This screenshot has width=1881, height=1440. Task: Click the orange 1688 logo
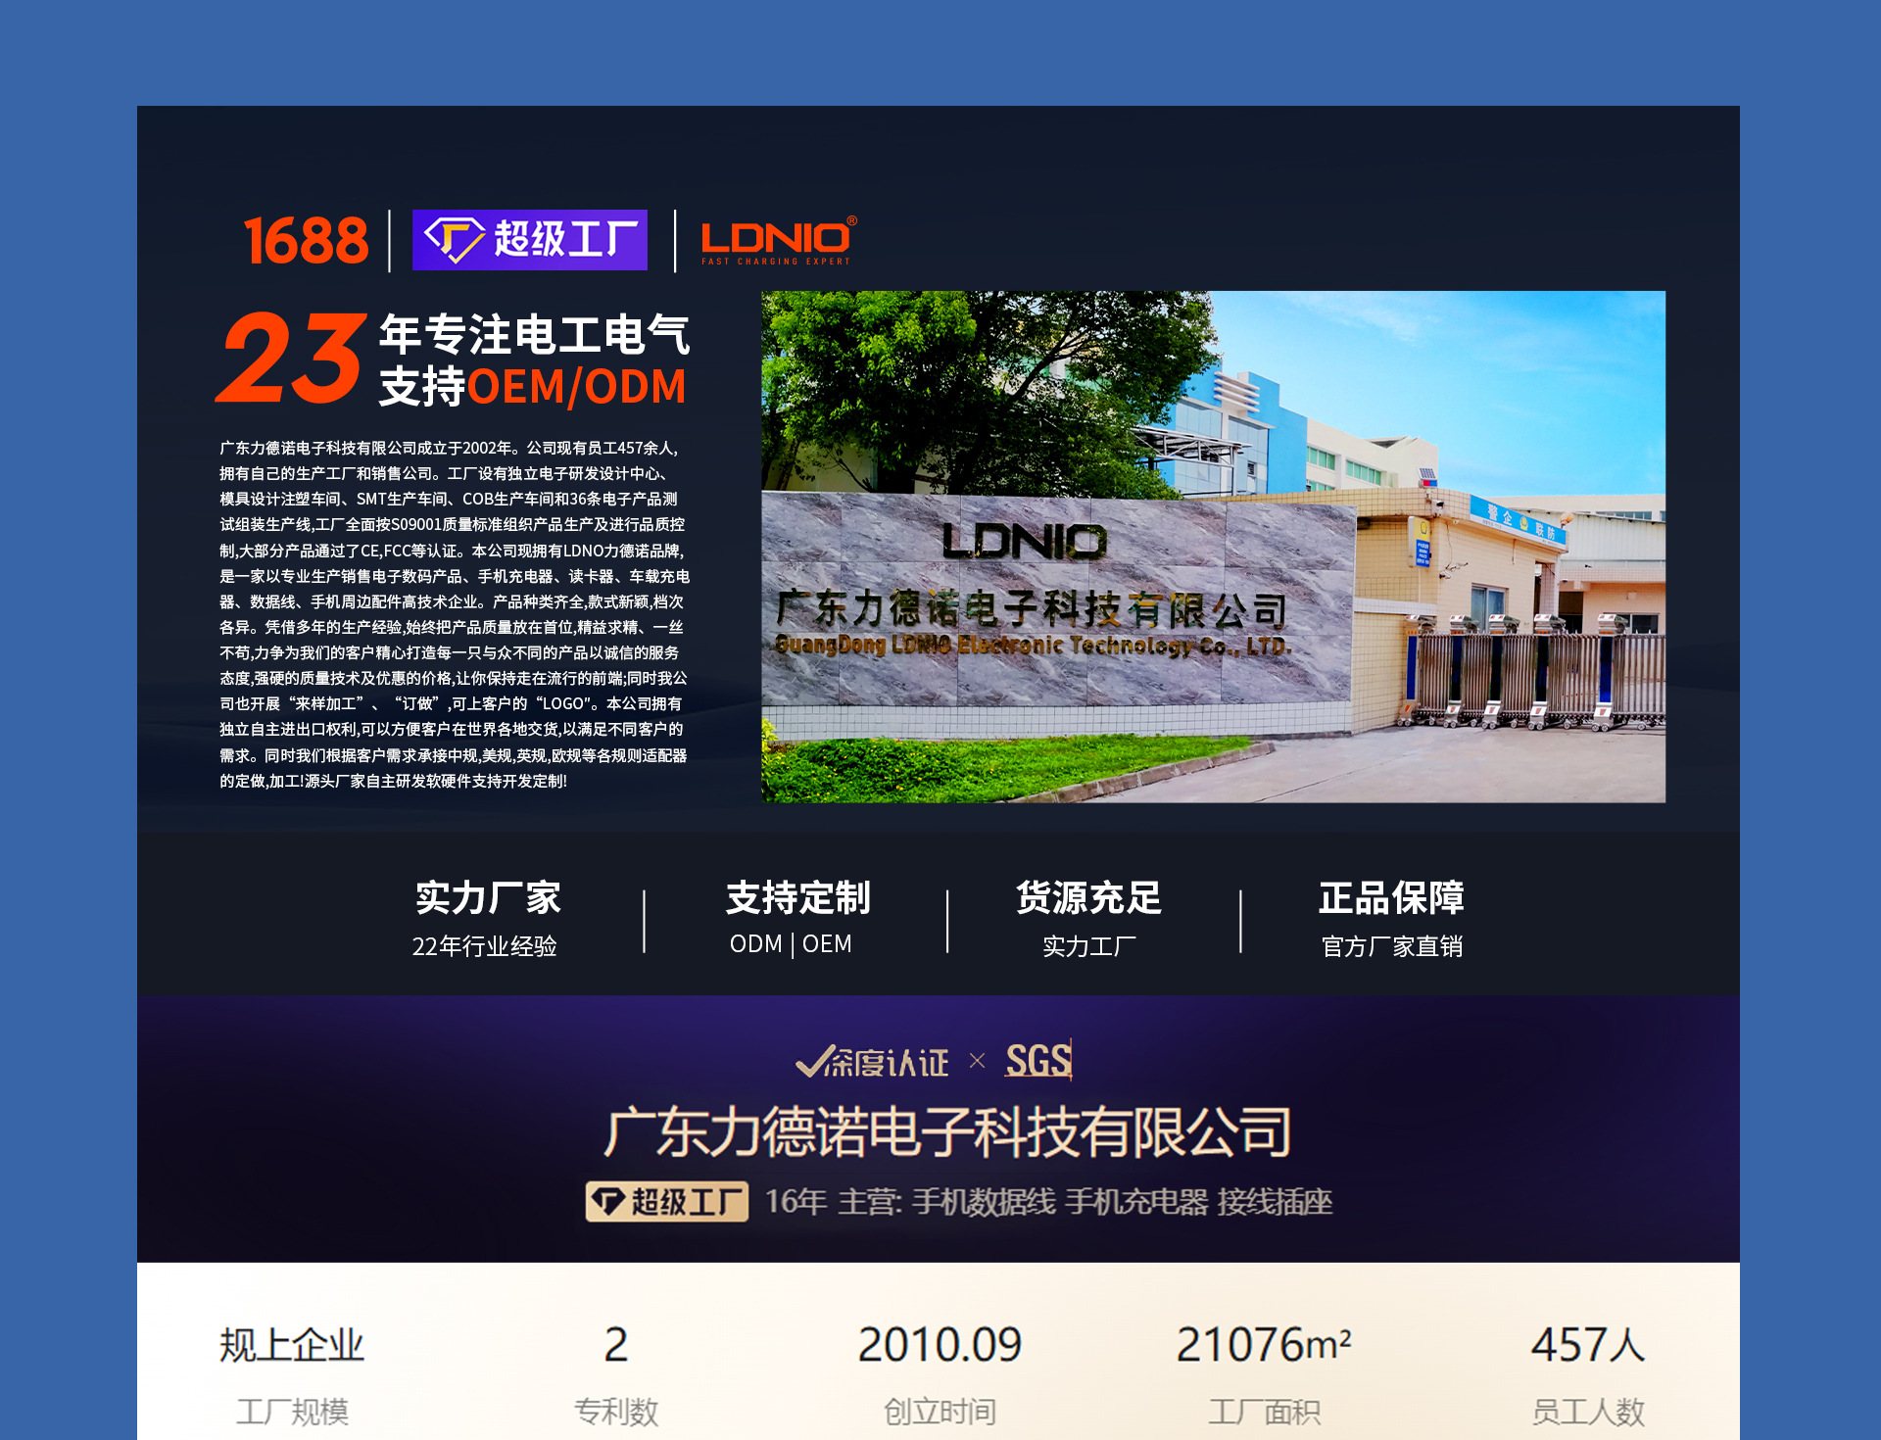pyautogui.click(x=306, y=241)
